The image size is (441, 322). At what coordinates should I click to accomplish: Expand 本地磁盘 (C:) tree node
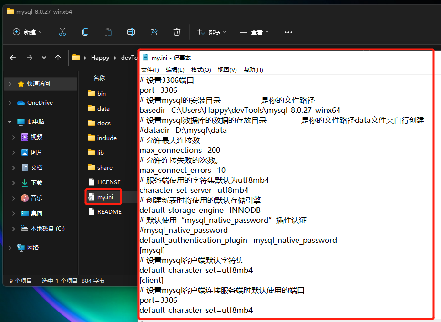pos(13,229)
